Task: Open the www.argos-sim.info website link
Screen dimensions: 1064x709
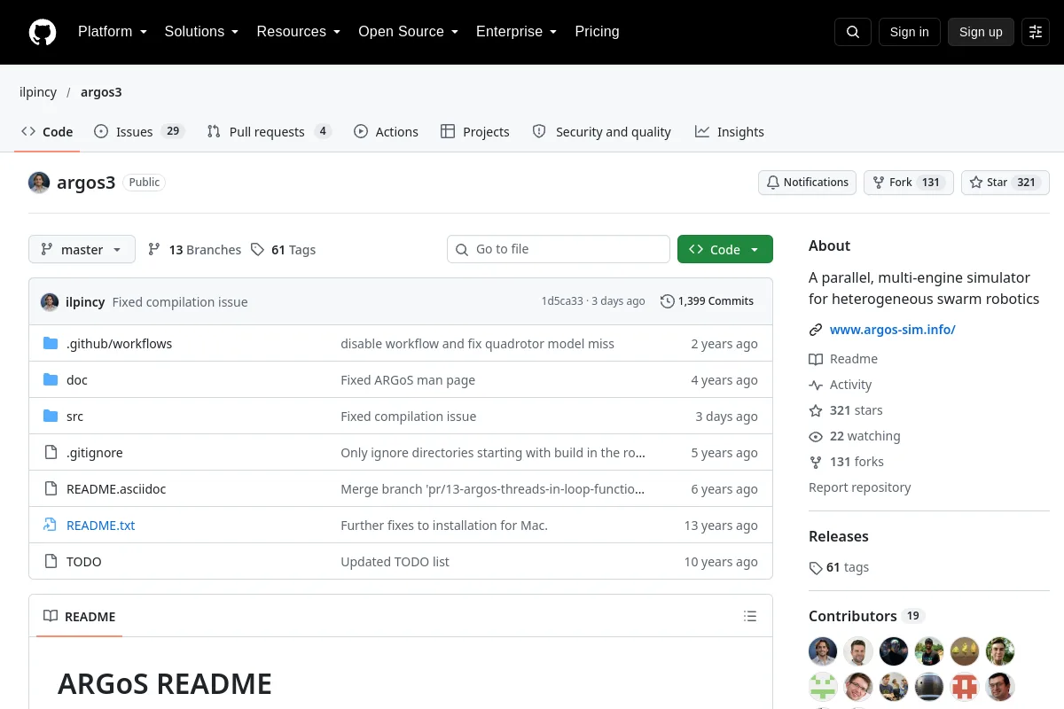Action: click(x=892, y=330)
